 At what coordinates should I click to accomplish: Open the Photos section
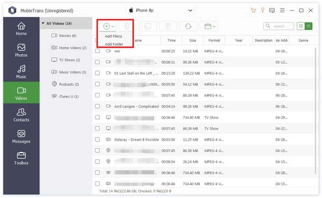click(x=21, y=50)
